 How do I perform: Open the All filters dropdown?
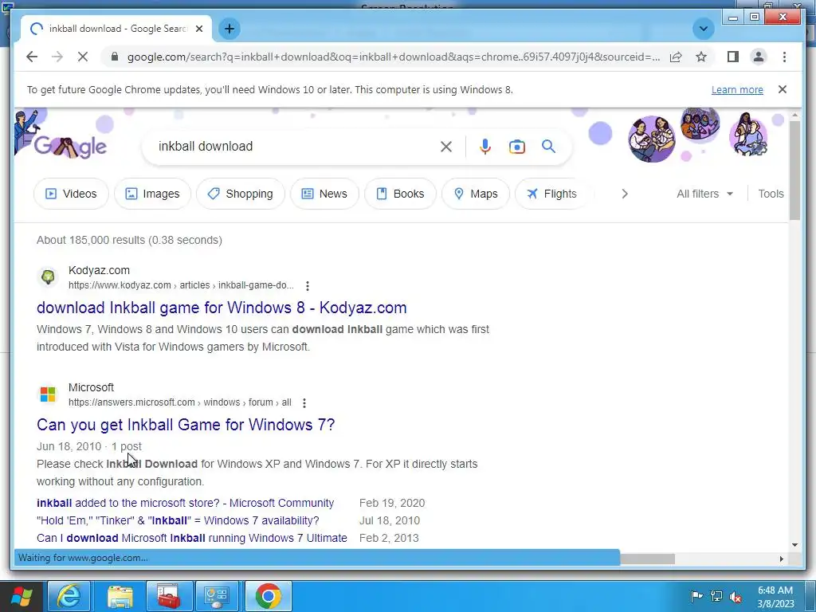click(704, 194)
